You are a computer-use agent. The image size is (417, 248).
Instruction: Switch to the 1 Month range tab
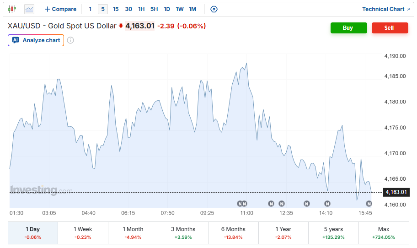coord(133,233)
